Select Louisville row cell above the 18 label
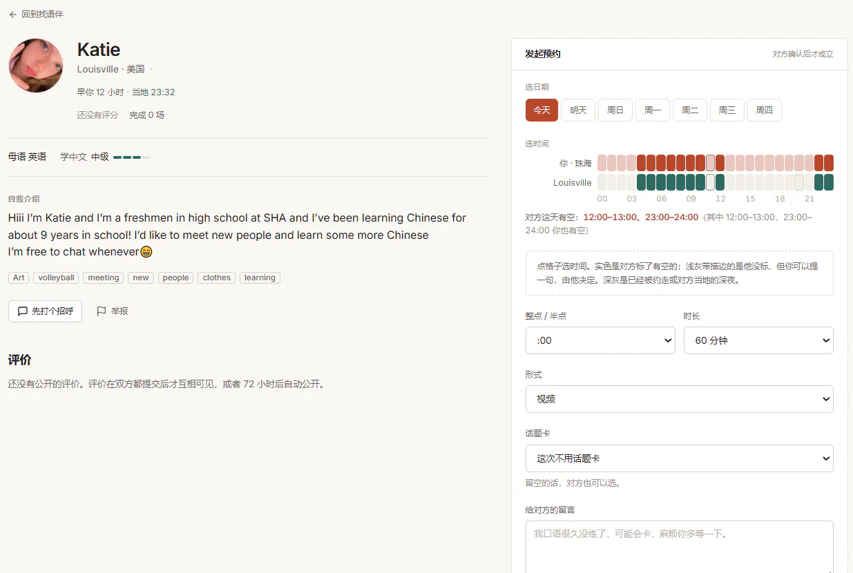Viewport: 853px width, 573px height. point(780,182)
